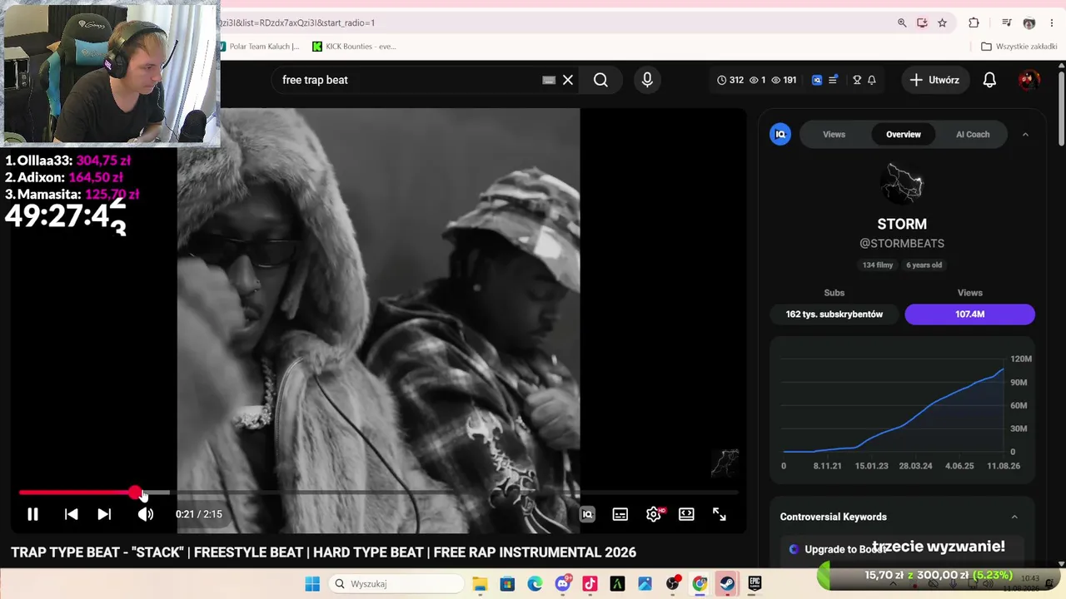Open TikTok from the taskbar

(x=590, y=584)
